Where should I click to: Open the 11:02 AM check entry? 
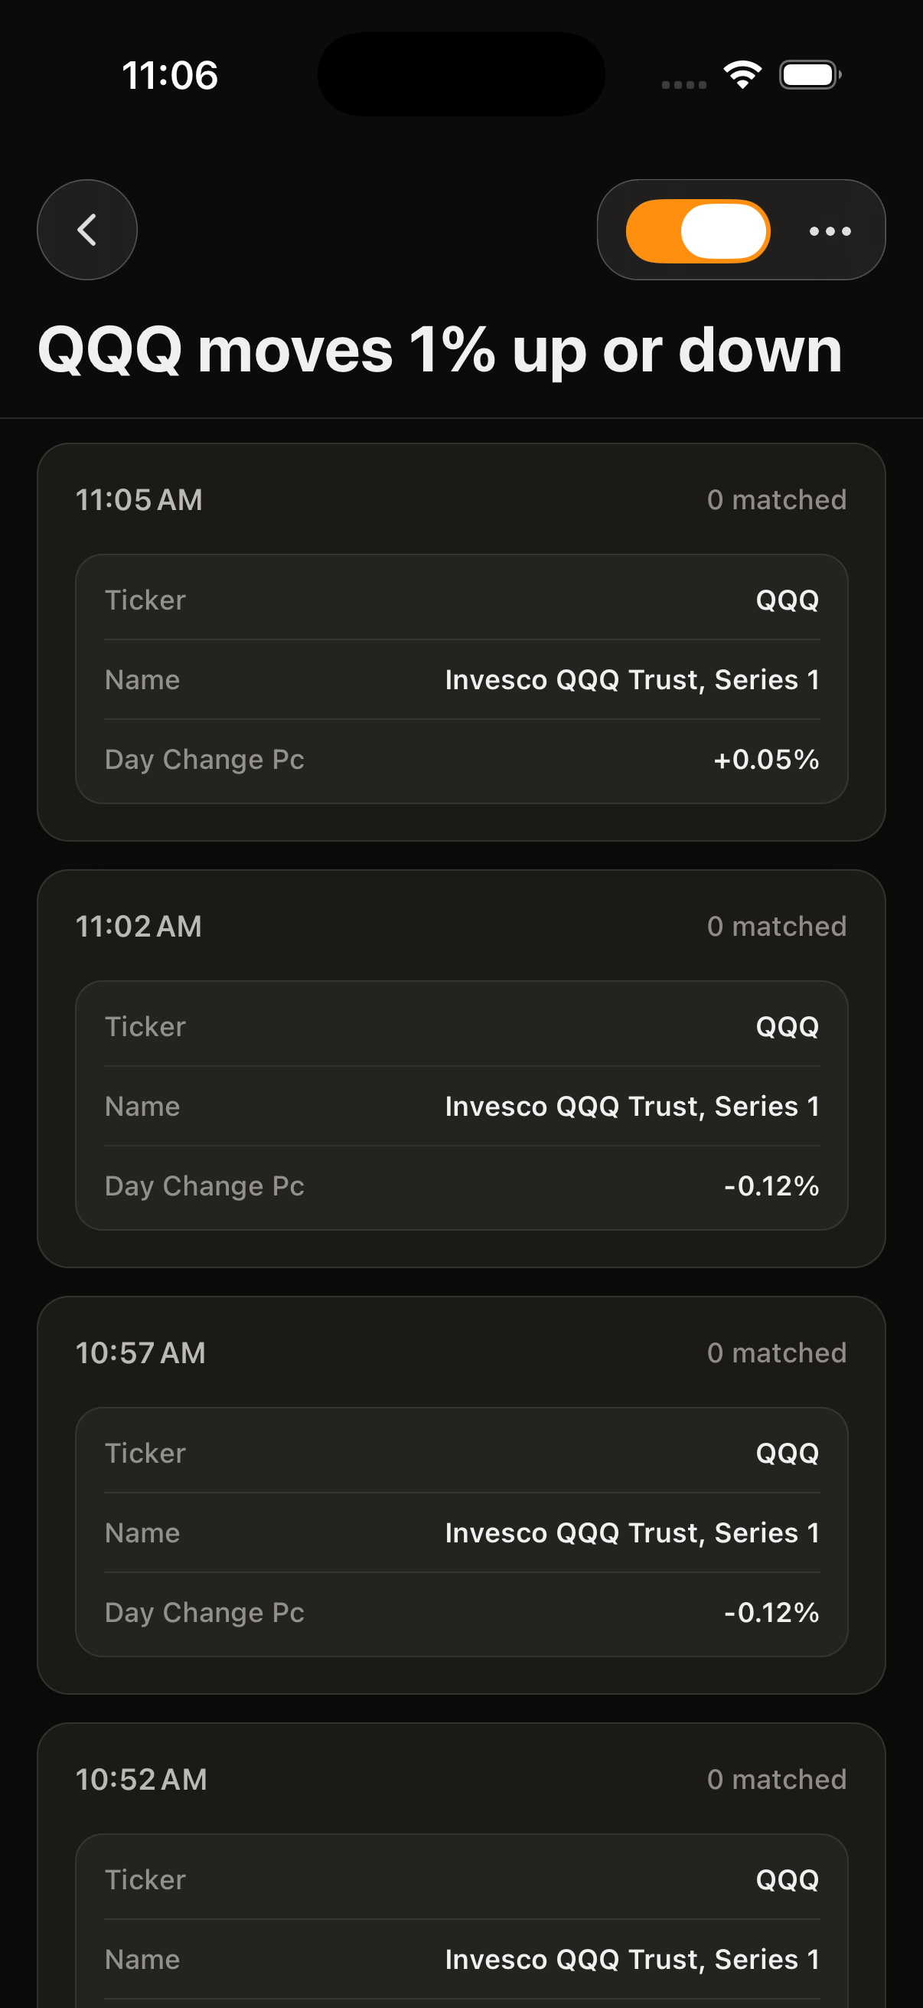tap(139, 926)
